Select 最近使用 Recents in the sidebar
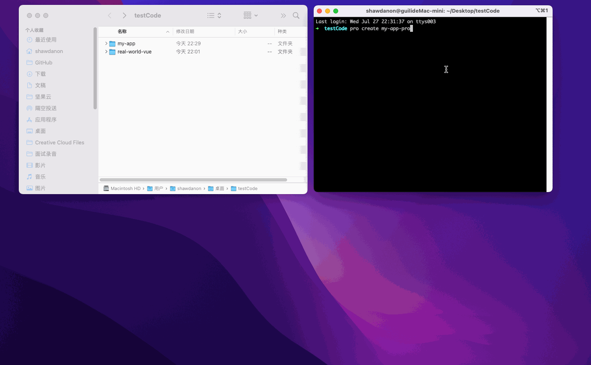Screen dimensions: 591x365 click(45, 40)
